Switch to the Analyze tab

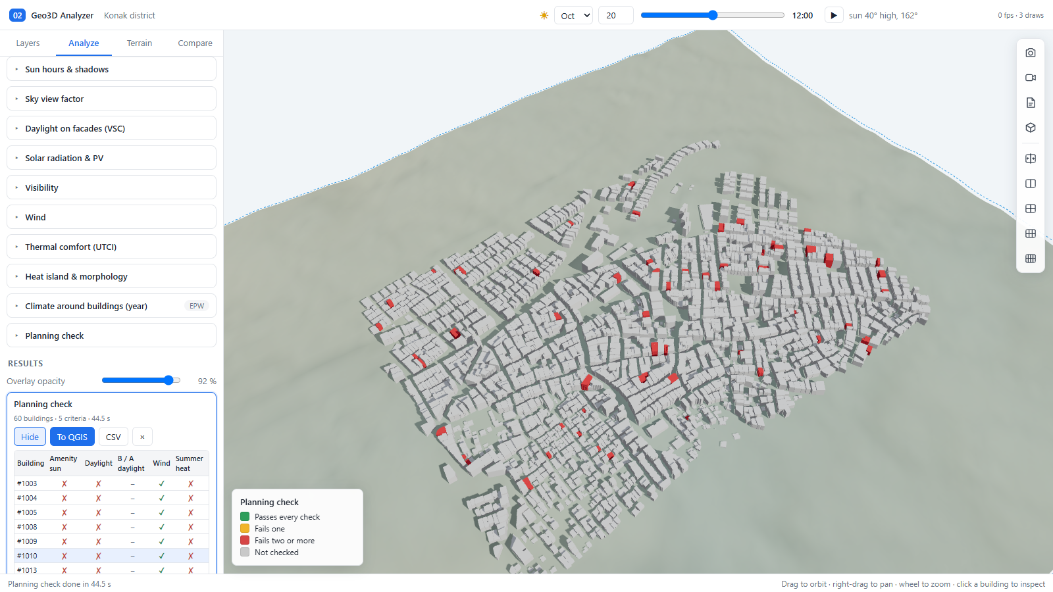point(84,43)
